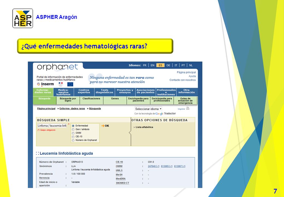Click the Enferme- dades raras breadcrumb
Image resolution: width=284 pixels, height=197 pixels.
pyautogui.click(x=72, y=108)
